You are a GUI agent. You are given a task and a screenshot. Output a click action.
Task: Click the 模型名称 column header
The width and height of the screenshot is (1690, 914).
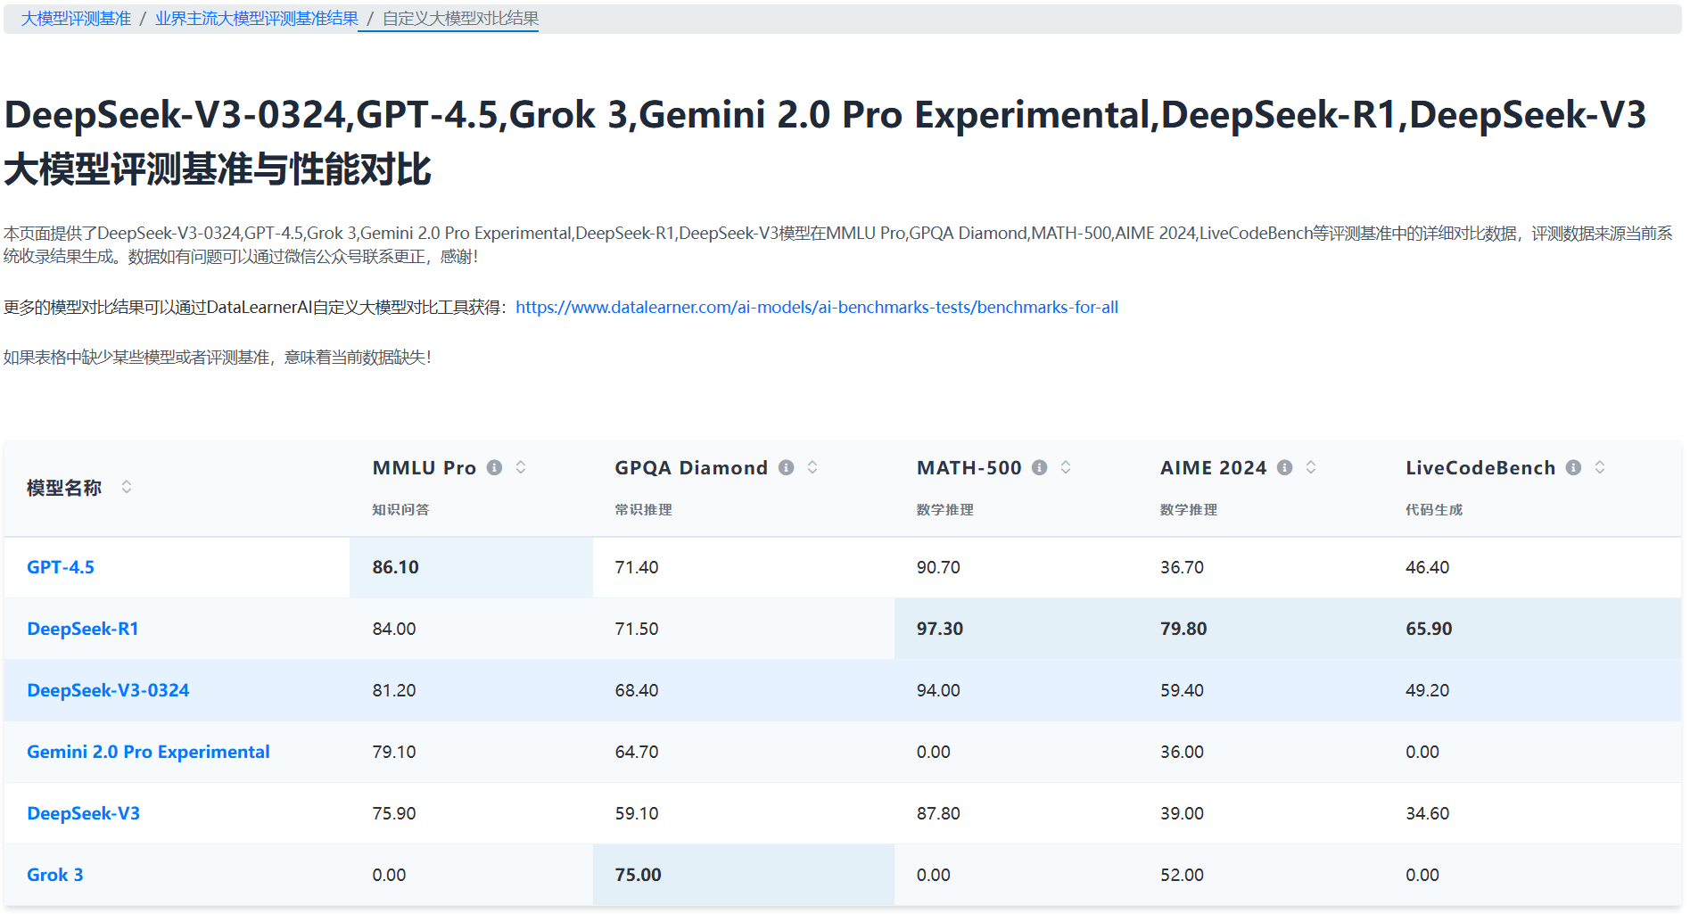64,488
